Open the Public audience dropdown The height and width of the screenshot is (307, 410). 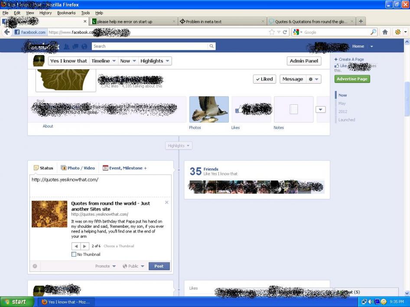(133, 266)
